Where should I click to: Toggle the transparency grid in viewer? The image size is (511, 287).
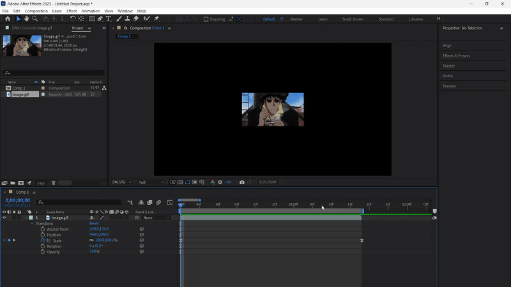(180, 182)
